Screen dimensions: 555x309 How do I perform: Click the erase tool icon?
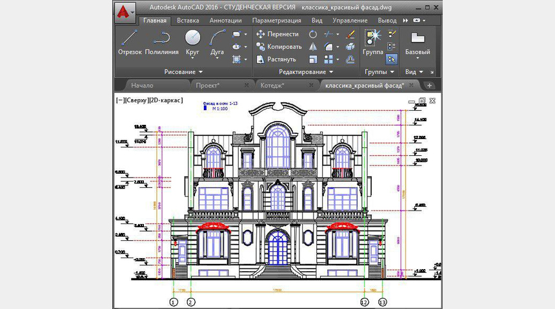[350, 34]
